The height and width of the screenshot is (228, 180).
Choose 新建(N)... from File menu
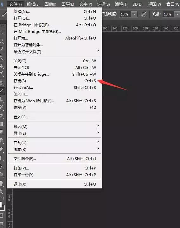(55, 11)
